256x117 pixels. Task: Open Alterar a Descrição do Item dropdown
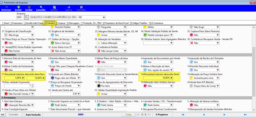(171, 70)
